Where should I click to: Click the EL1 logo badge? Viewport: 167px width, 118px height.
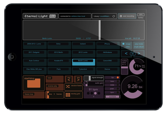point(52,16)
